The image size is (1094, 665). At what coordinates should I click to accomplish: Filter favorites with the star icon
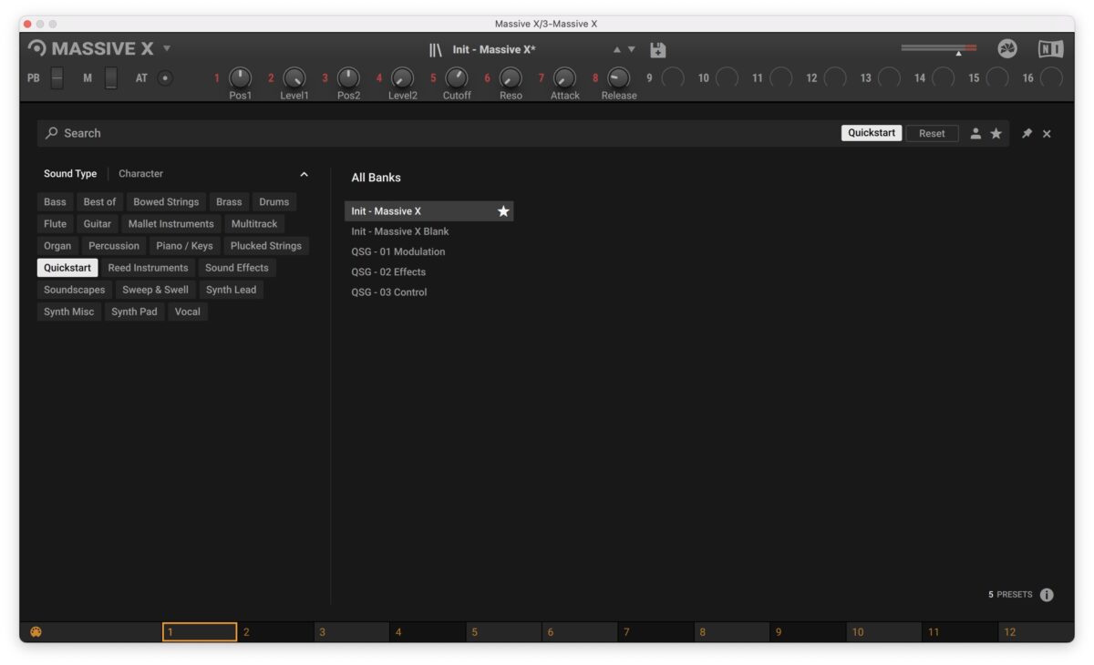pos(996,134)
